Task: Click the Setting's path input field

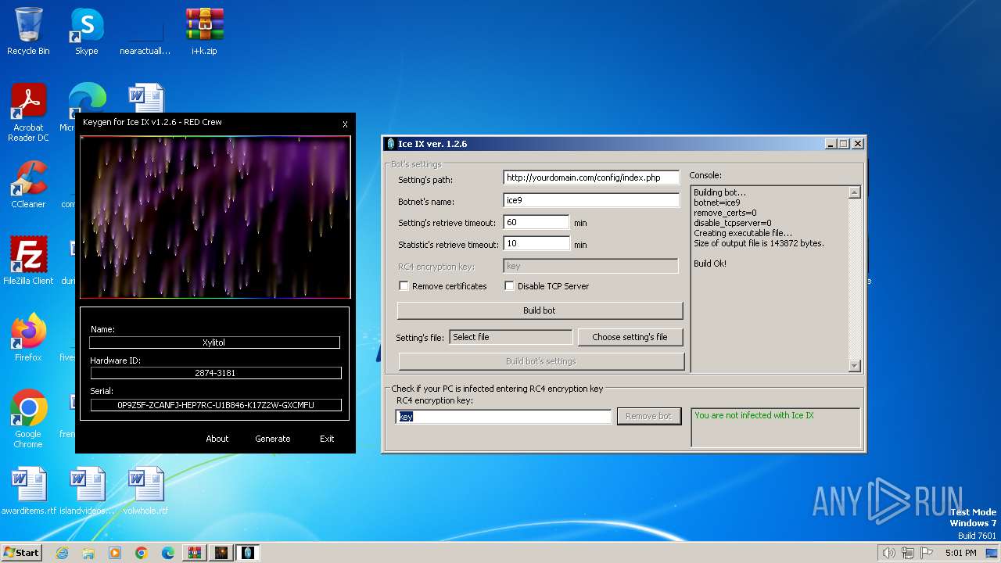Action: 591,178
